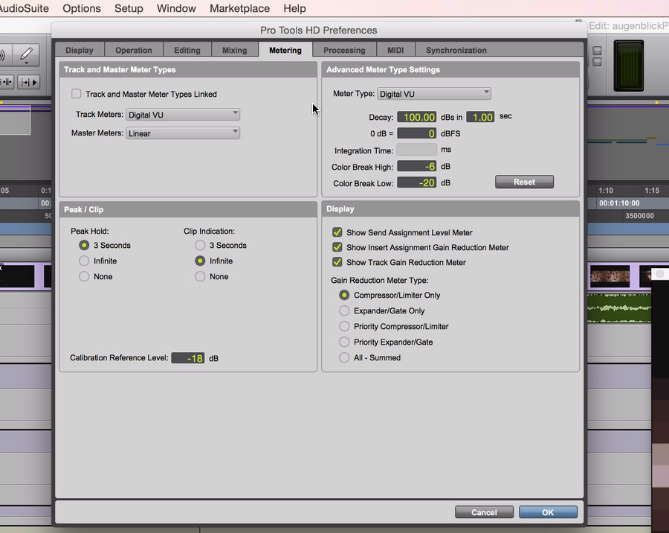The height and width of the screenshot is (533, 669).
Task: Click the Calibration Reference Level field
Action: pyautogui.click(x=188, y=358)
